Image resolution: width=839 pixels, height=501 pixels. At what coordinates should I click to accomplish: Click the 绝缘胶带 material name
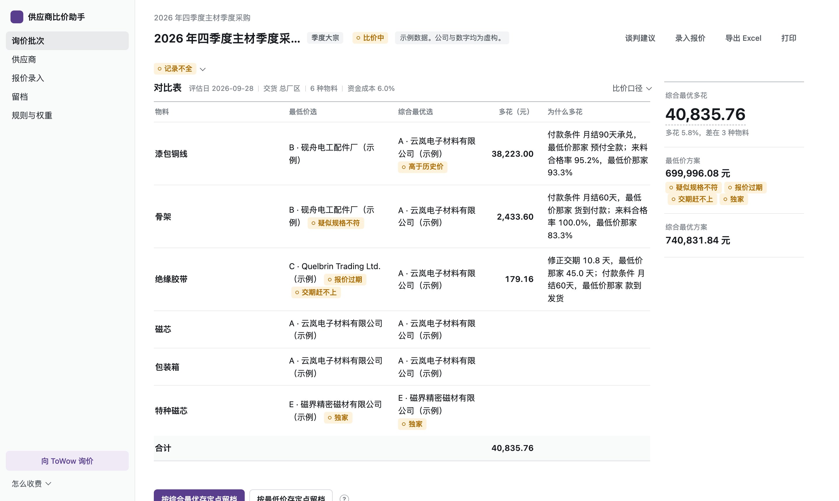pos(171,279)
